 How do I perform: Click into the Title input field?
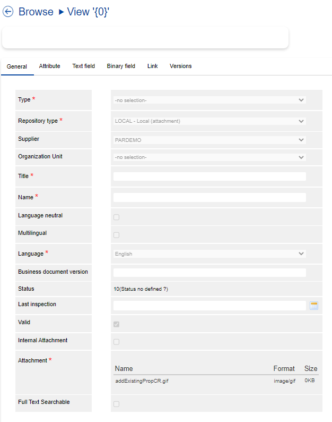(x=209, y=176)
